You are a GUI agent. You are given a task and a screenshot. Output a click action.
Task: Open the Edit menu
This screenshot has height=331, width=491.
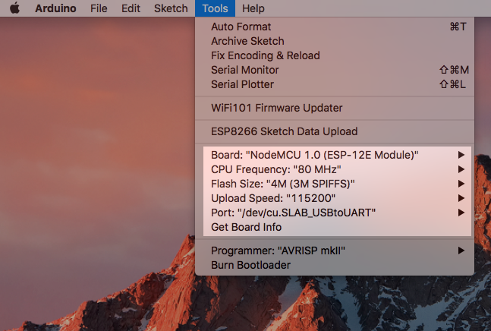(x=131, y=8)
